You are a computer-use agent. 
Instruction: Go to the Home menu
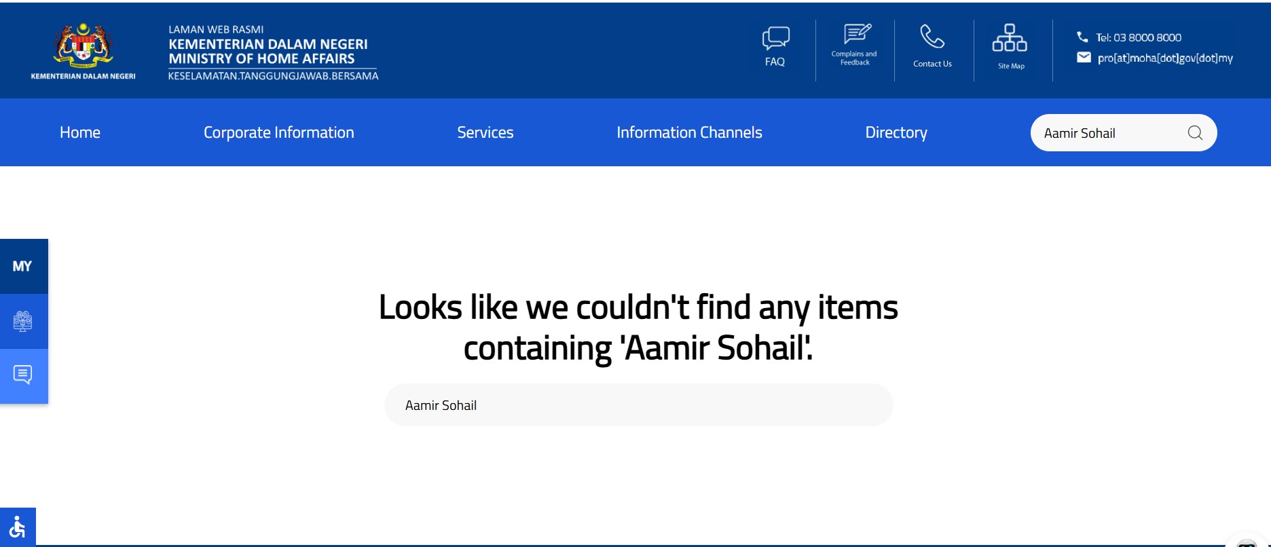point(80,132)
